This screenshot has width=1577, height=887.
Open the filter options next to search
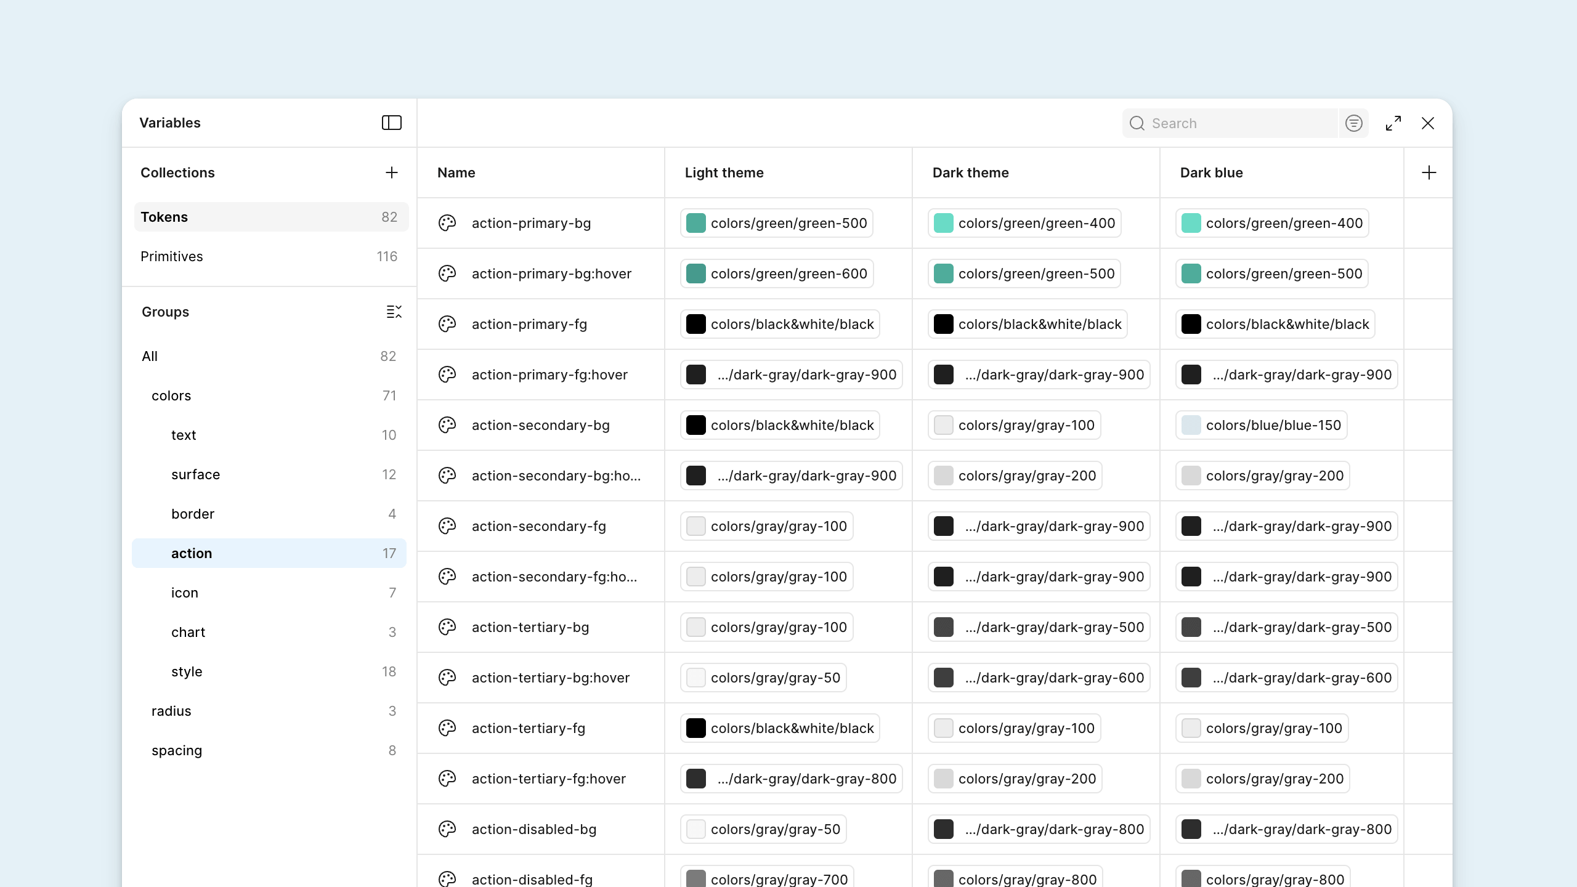tap(1353, 123)
